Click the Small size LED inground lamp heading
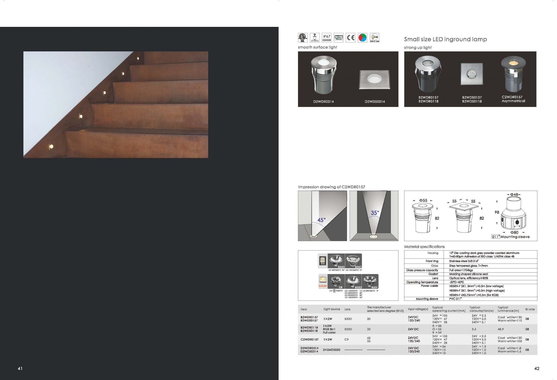The image size is (557, 380). pyautogui.click(x=445, y=39)
